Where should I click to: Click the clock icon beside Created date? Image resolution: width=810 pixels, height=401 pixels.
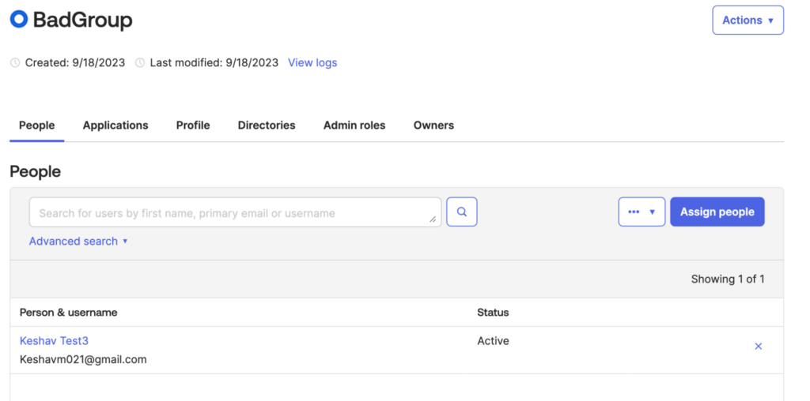tap(15, 63)
